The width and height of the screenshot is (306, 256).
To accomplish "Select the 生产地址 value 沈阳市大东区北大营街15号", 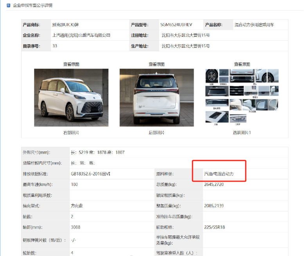I will (185, 46).
